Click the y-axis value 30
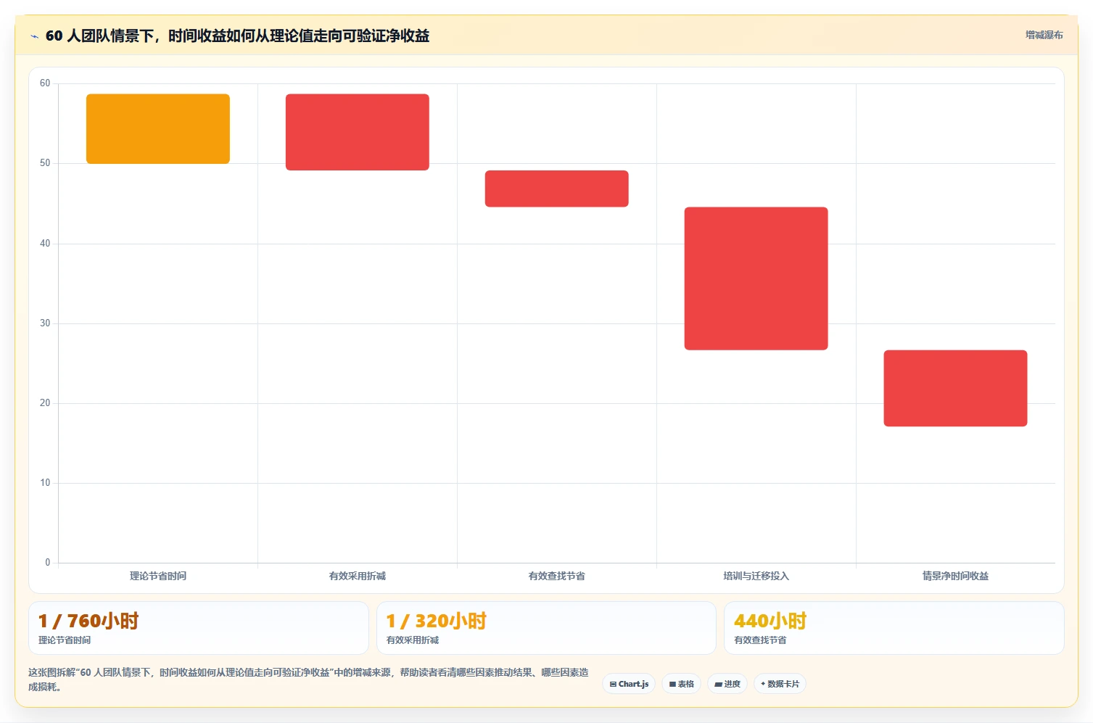This screenshot has height=723, width=1093. tap(45, 323)
